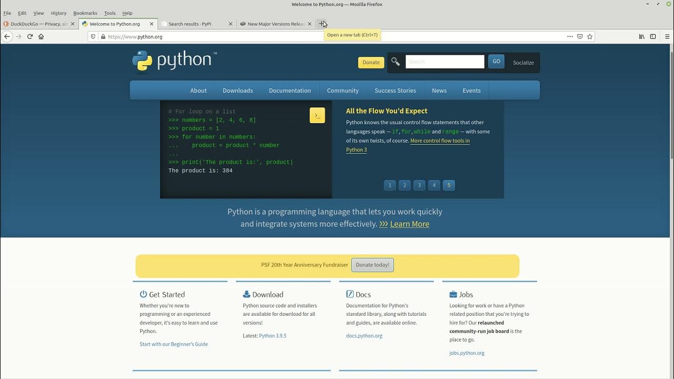Click the python.org search field

tap(445, 62)
